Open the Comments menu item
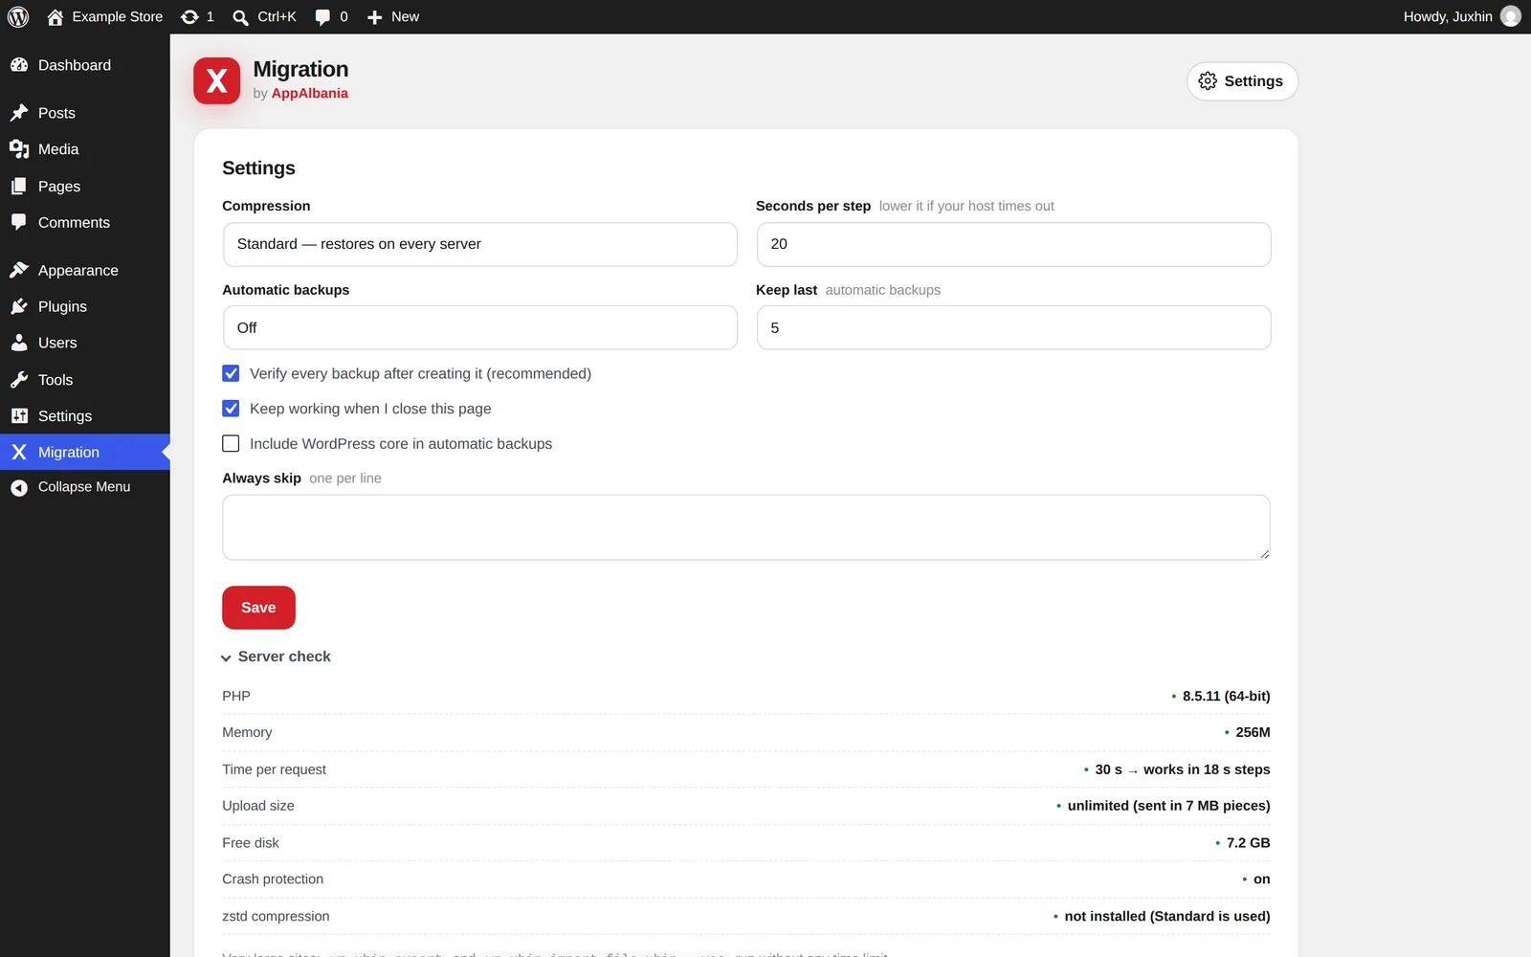This screenshot has width=1531, height=957. [x=85, y=223]
